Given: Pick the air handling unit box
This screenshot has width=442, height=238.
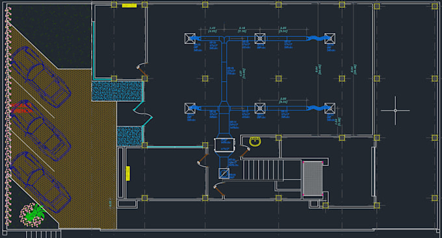Looking at the screenshot, I should click(x=224, y=145).
